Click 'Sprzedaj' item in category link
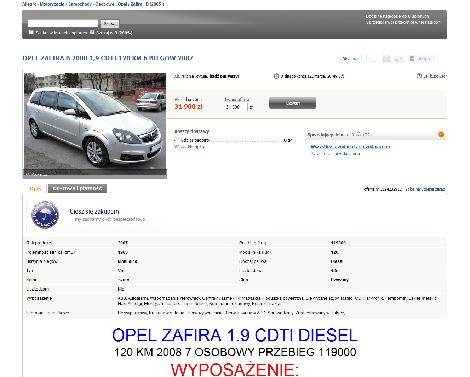 (375, 22)
